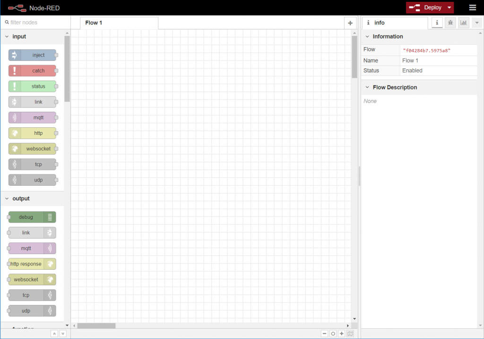Click the palette vertical scrollbar thumb
484x339 pixels.
click(67, 69)
